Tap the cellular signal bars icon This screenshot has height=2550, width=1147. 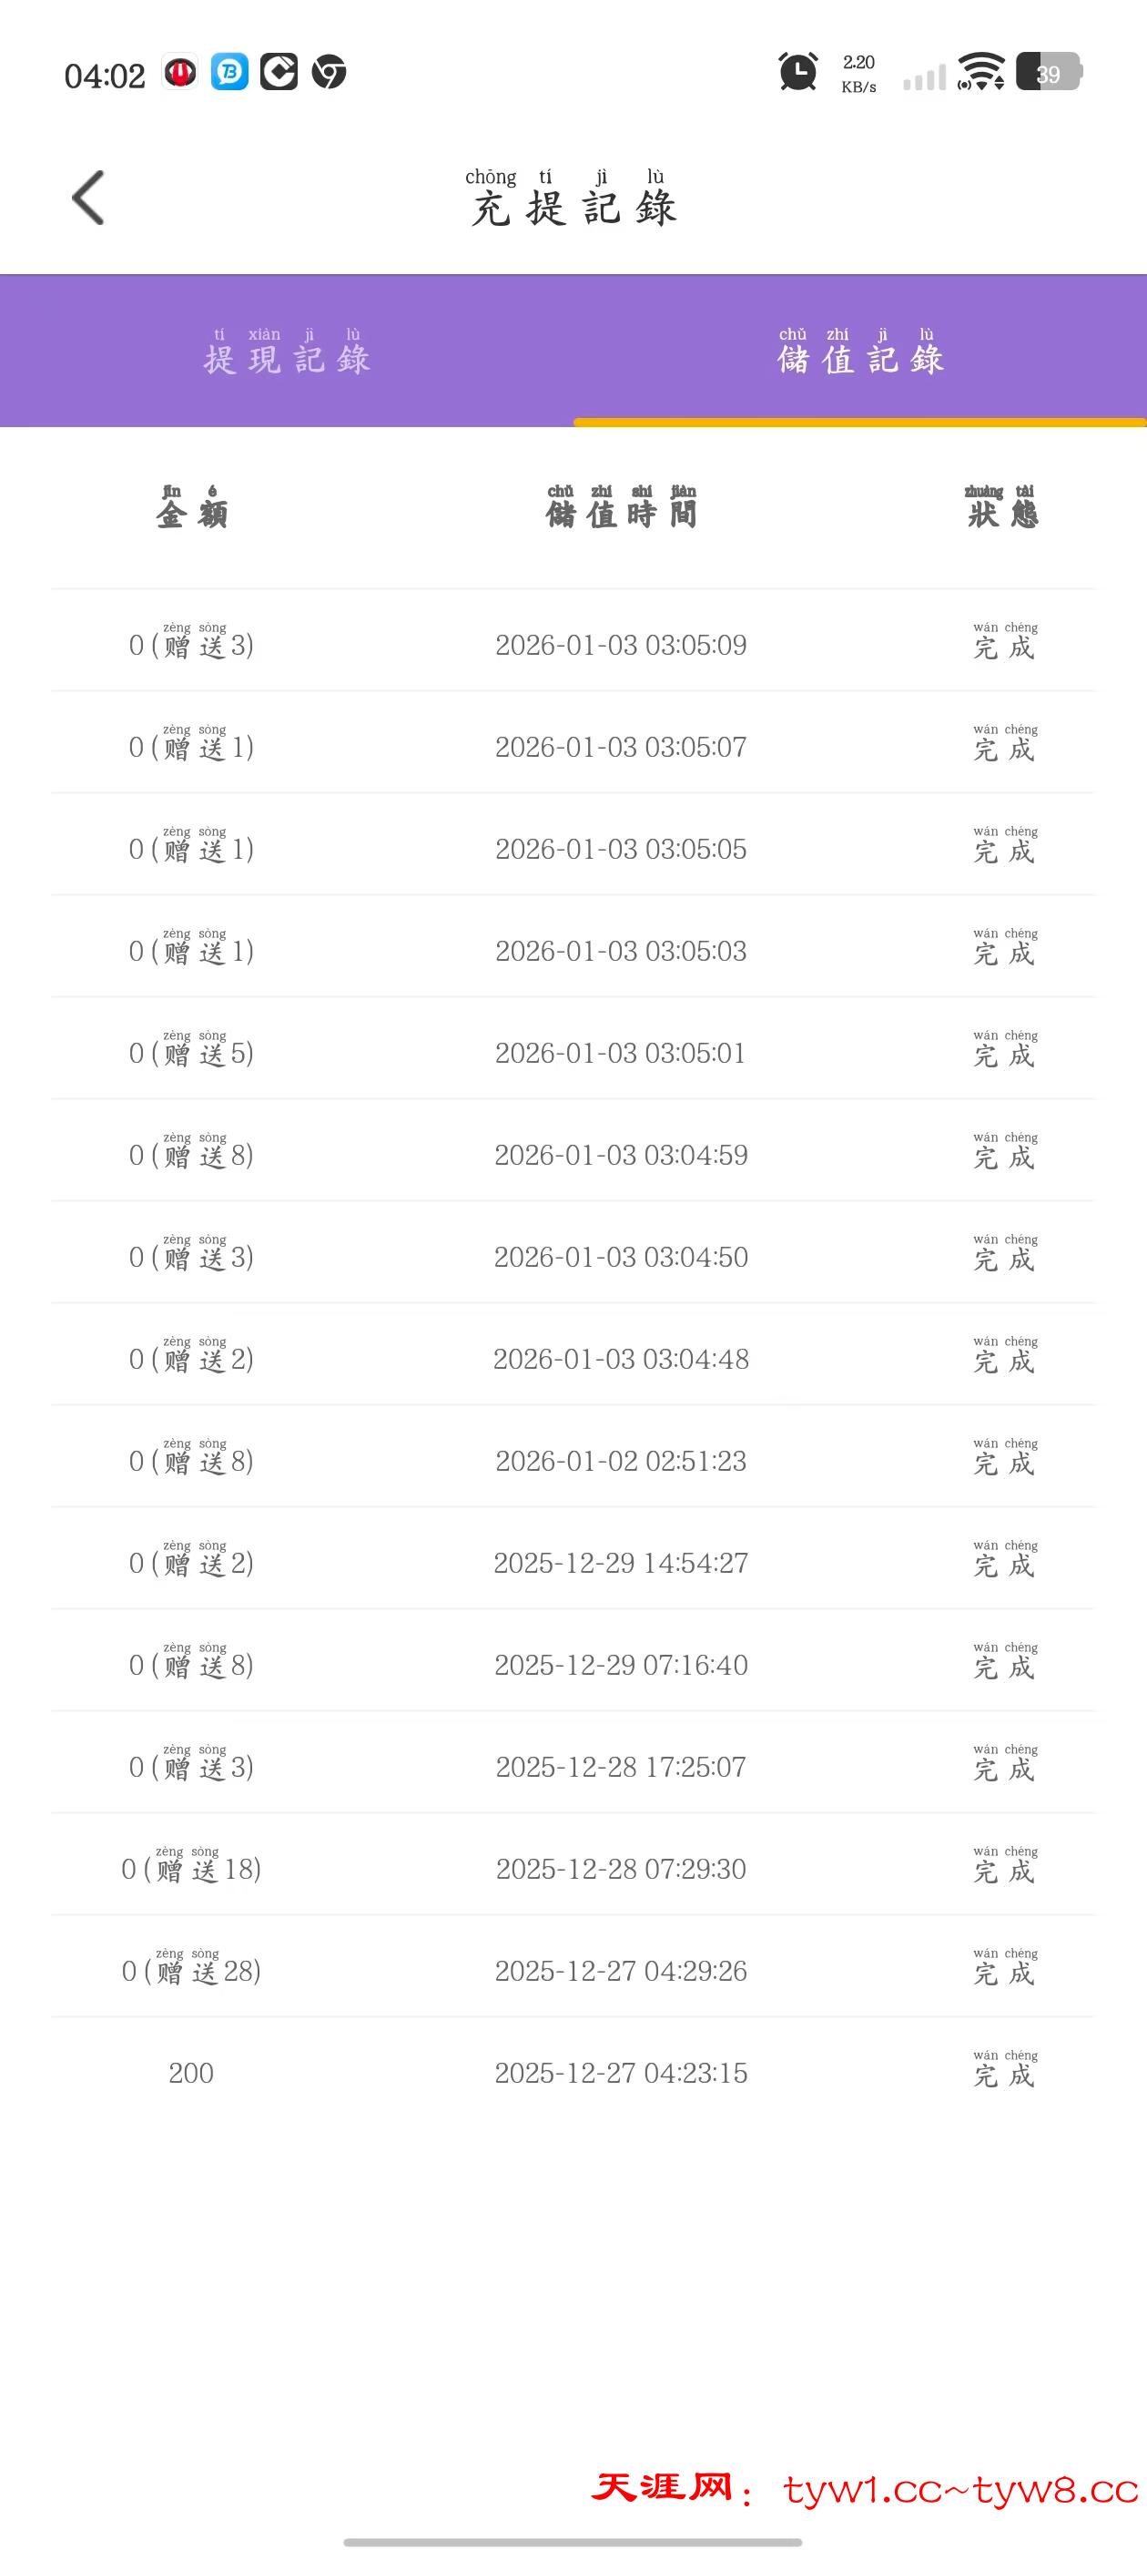924,76
